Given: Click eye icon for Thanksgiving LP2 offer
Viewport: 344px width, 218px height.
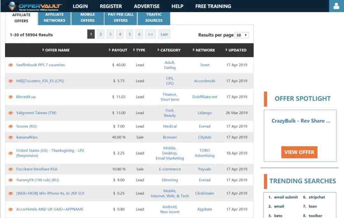Looking at the screenshot, I should click(x=11, y=153).
